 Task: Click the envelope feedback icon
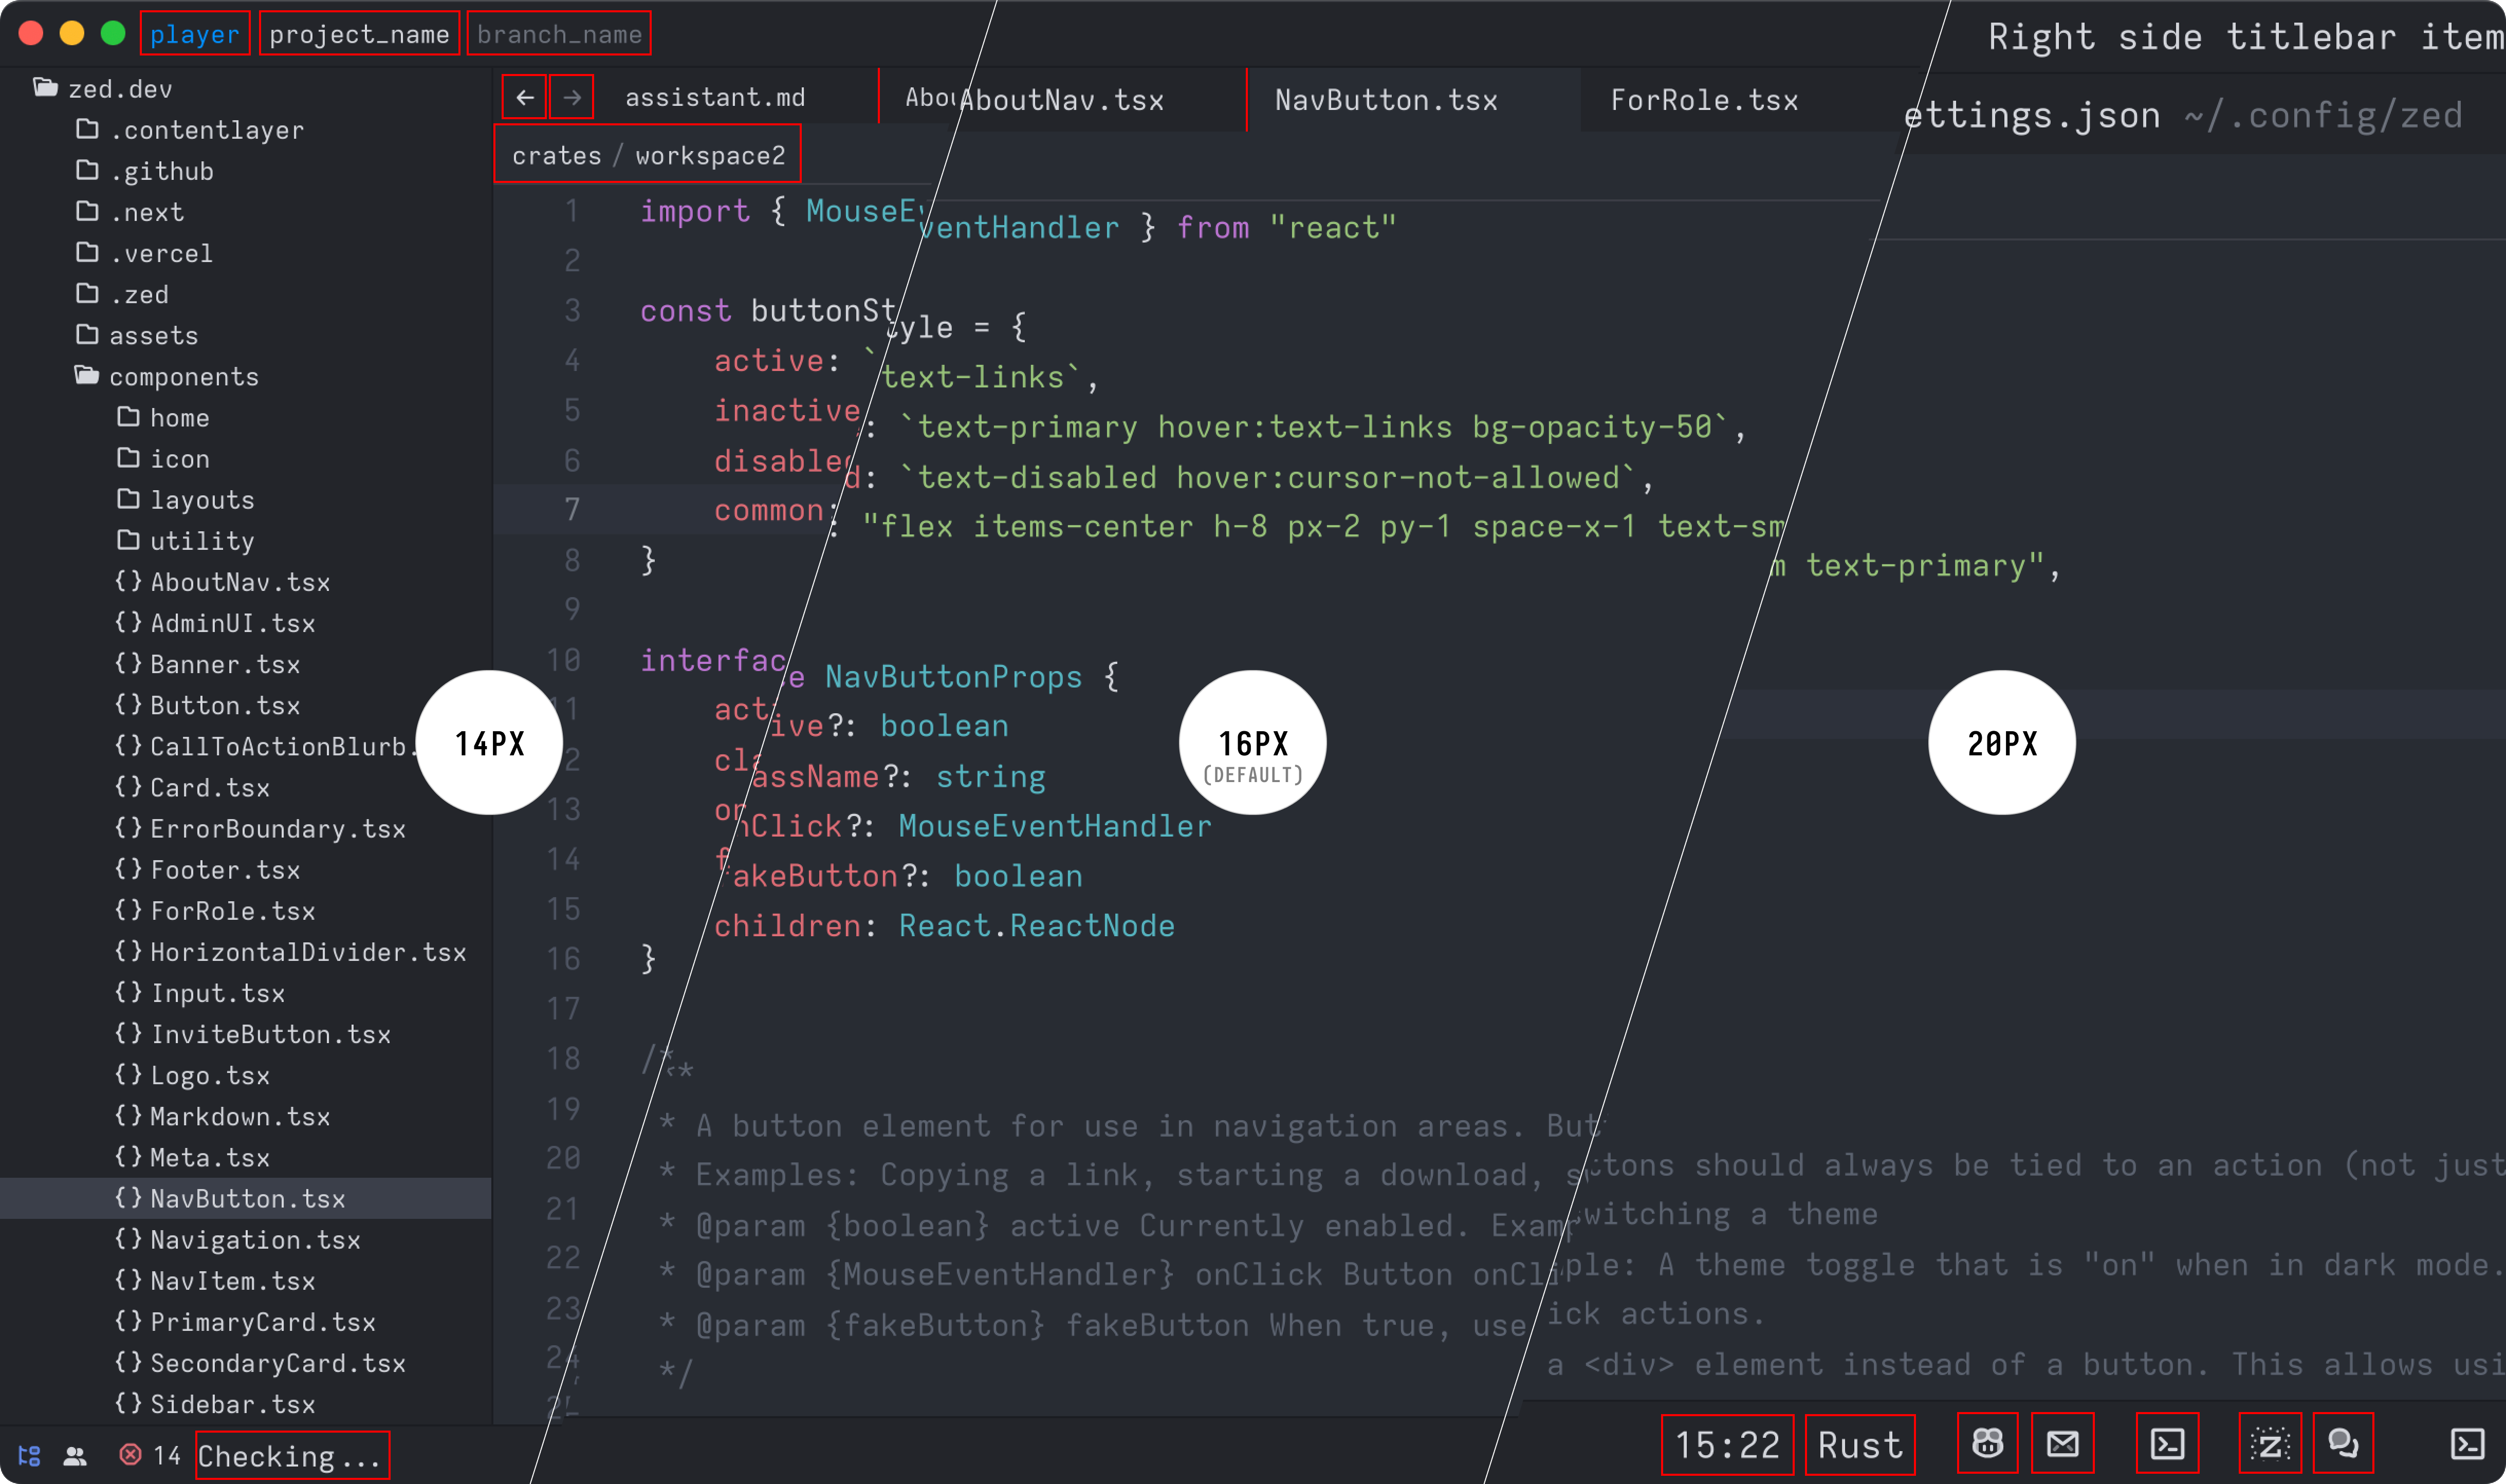click(2062, 1443)
